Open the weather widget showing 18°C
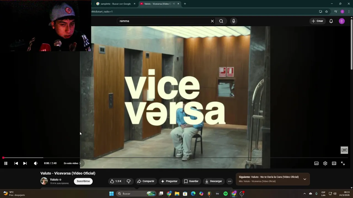 [14, 194]
